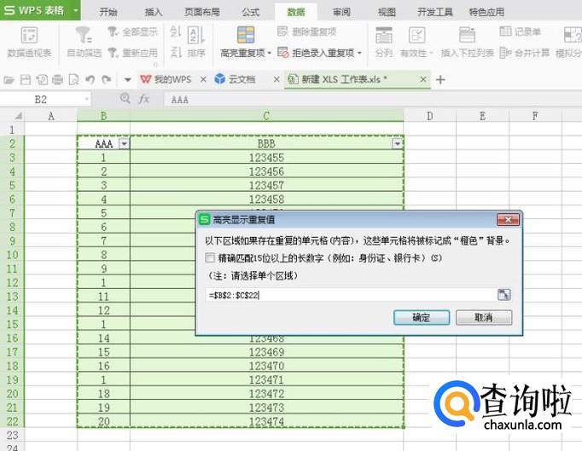Image resolution: width=582 pixels, height=451 pixels.
Task: Open the Record Form (记录单)
Action: coord(520,32)
